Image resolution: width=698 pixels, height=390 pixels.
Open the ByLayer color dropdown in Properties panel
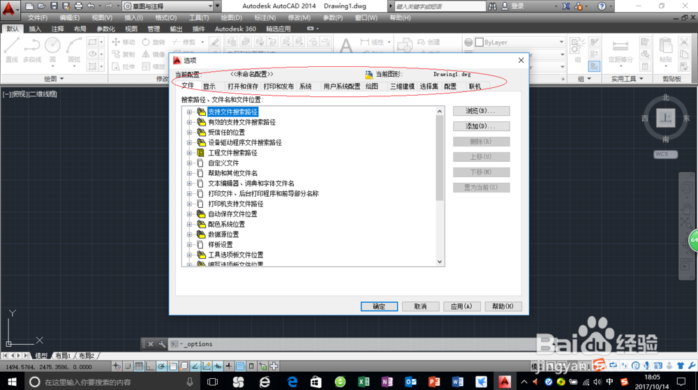click(561, 43)
